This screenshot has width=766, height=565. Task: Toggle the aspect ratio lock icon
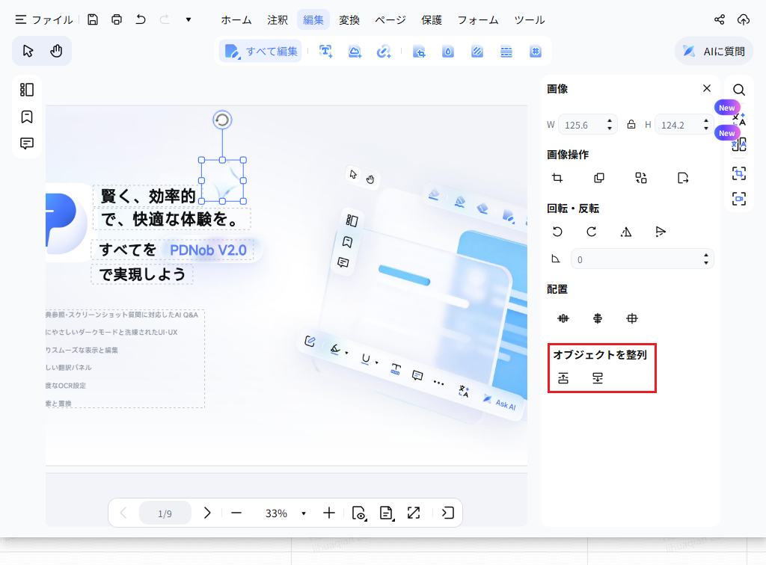(631, 124)
